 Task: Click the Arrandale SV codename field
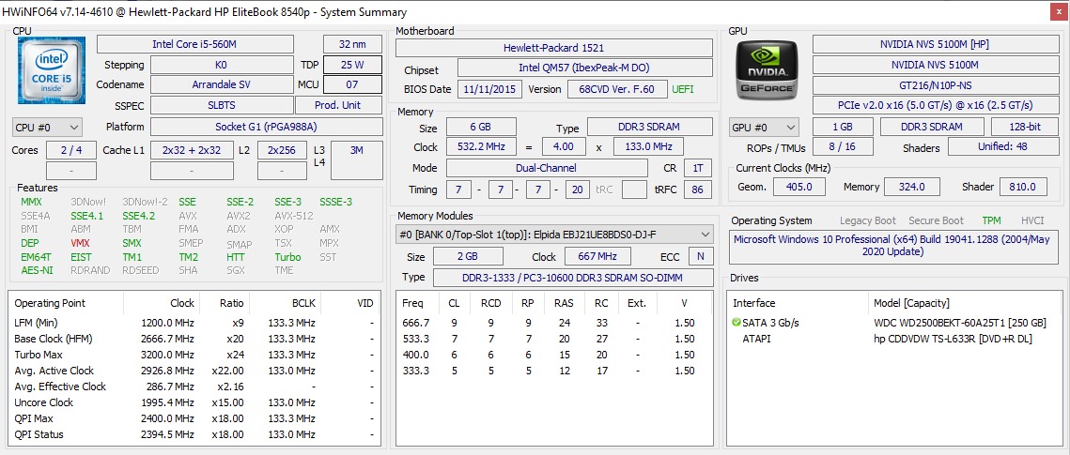pos(221,84)
